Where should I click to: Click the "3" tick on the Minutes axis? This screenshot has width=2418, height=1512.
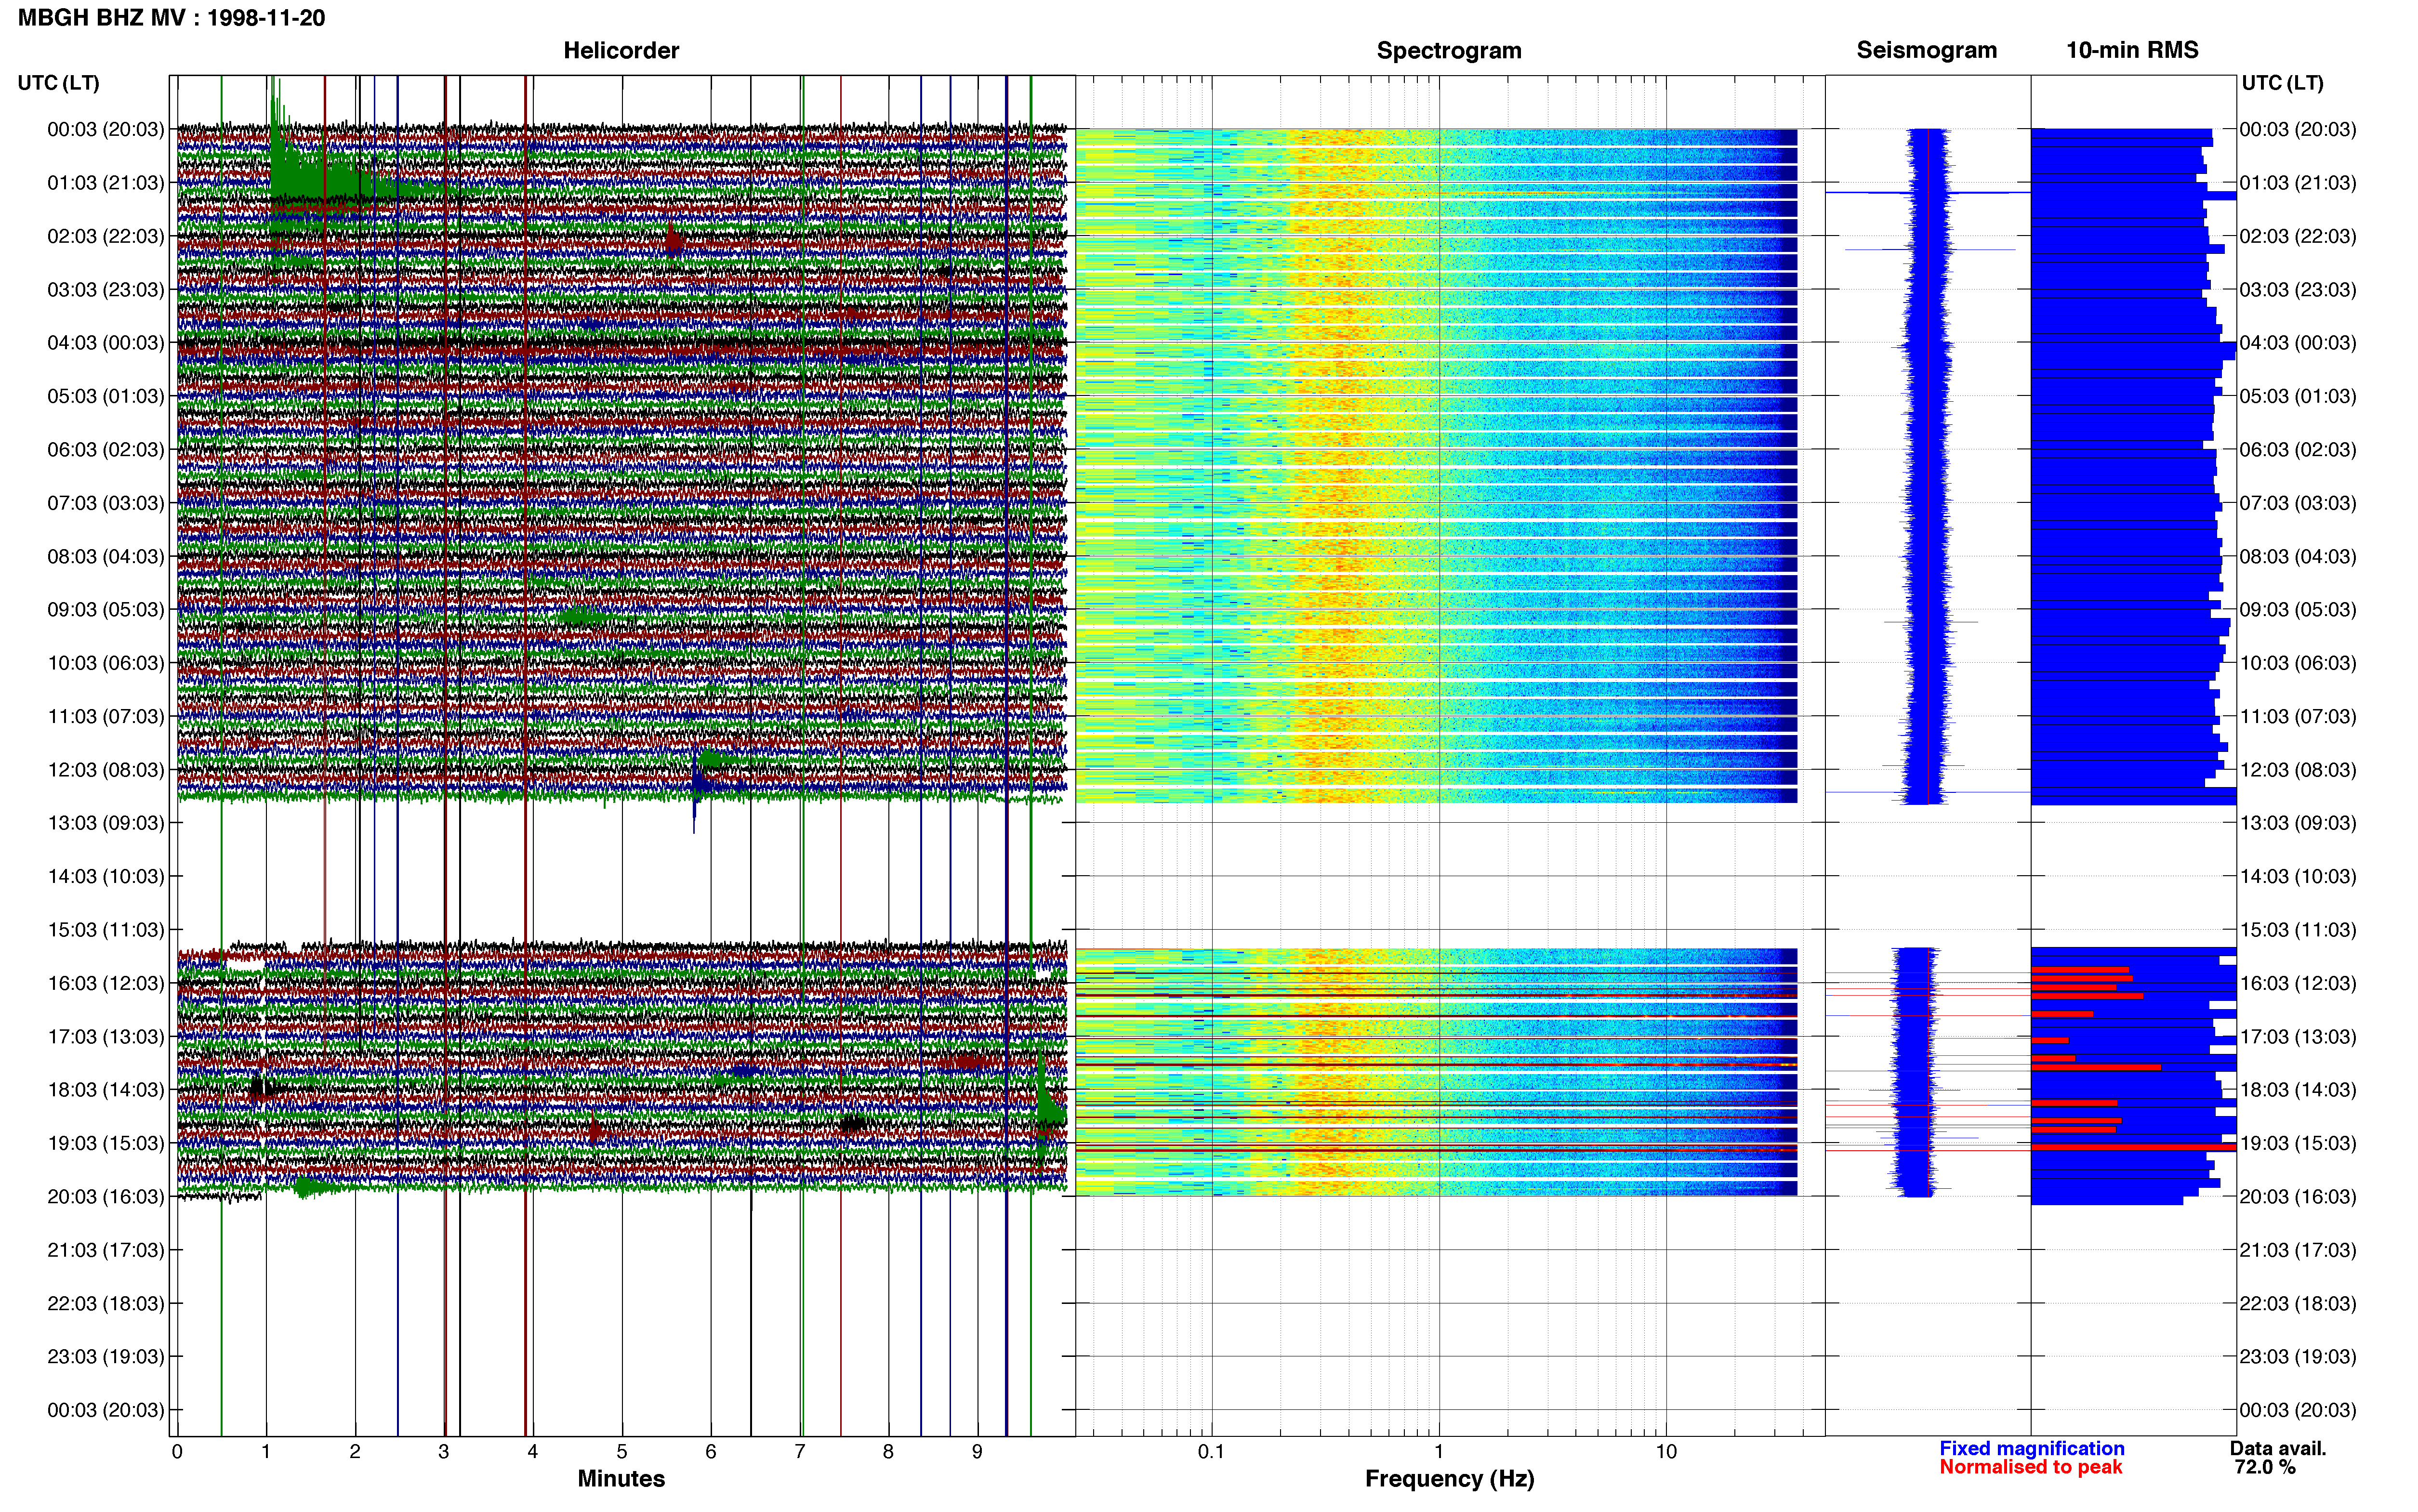[444, 1452]
